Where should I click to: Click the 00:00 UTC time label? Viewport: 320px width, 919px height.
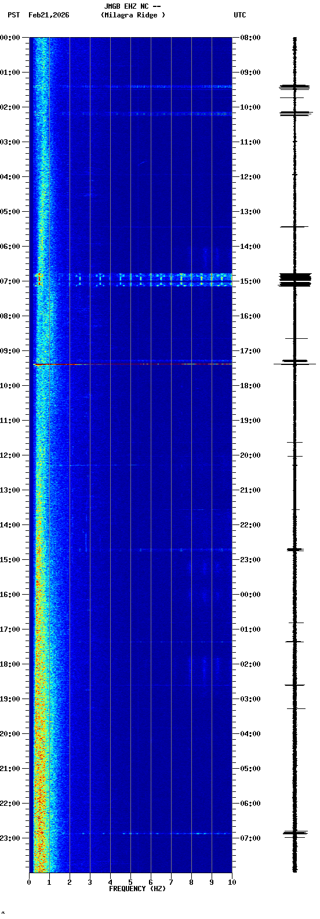250,595
